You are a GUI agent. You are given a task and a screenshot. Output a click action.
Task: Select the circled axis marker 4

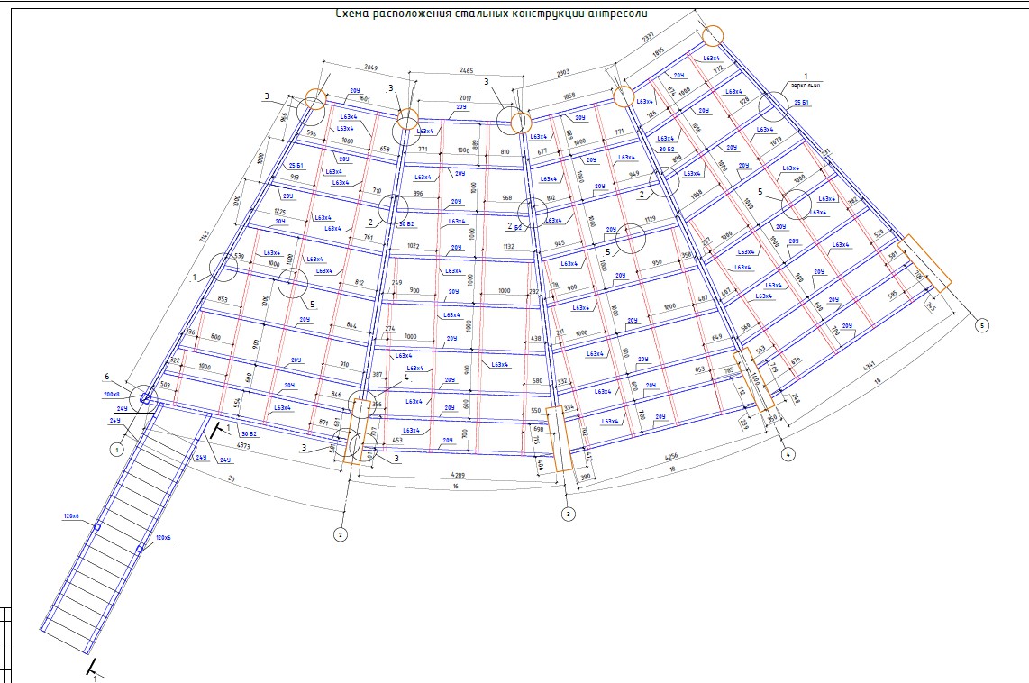788,454
